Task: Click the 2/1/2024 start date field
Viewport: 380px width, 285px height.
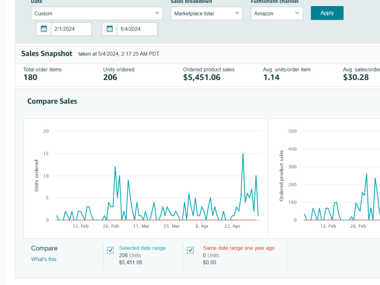Action: pos(71,29)
